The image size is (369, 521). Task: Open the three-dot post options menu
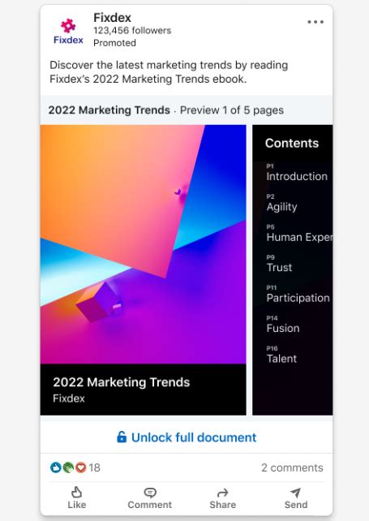click(x=315, y=22)
